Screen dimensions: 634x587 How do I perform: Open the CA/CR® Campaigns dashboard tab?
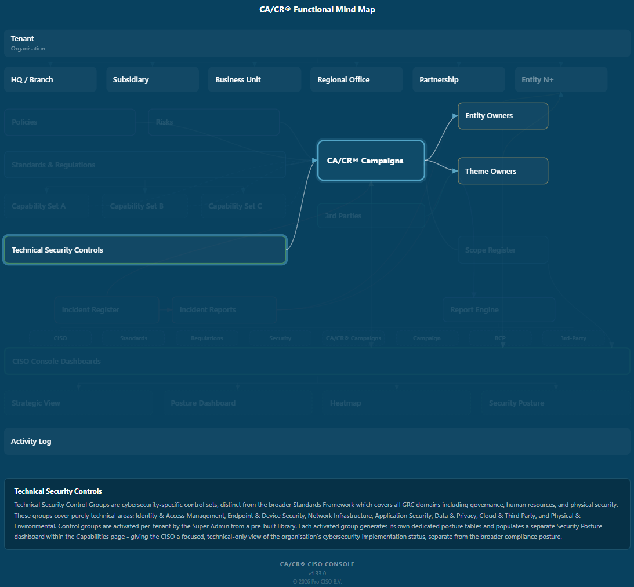click(x=353, y=338)
